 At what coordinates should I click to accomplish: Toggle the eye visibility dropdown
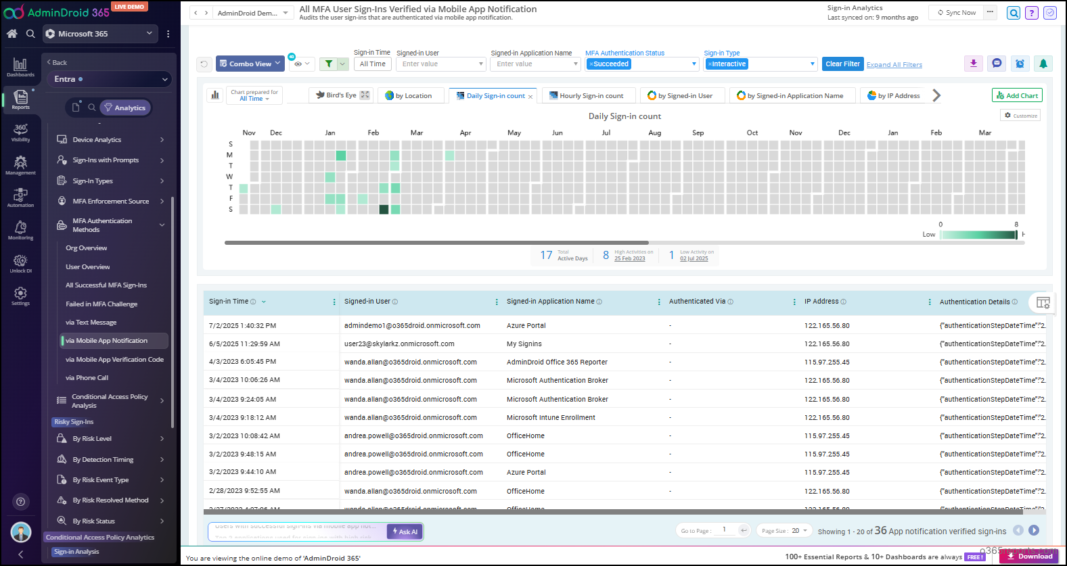point(302,64)
